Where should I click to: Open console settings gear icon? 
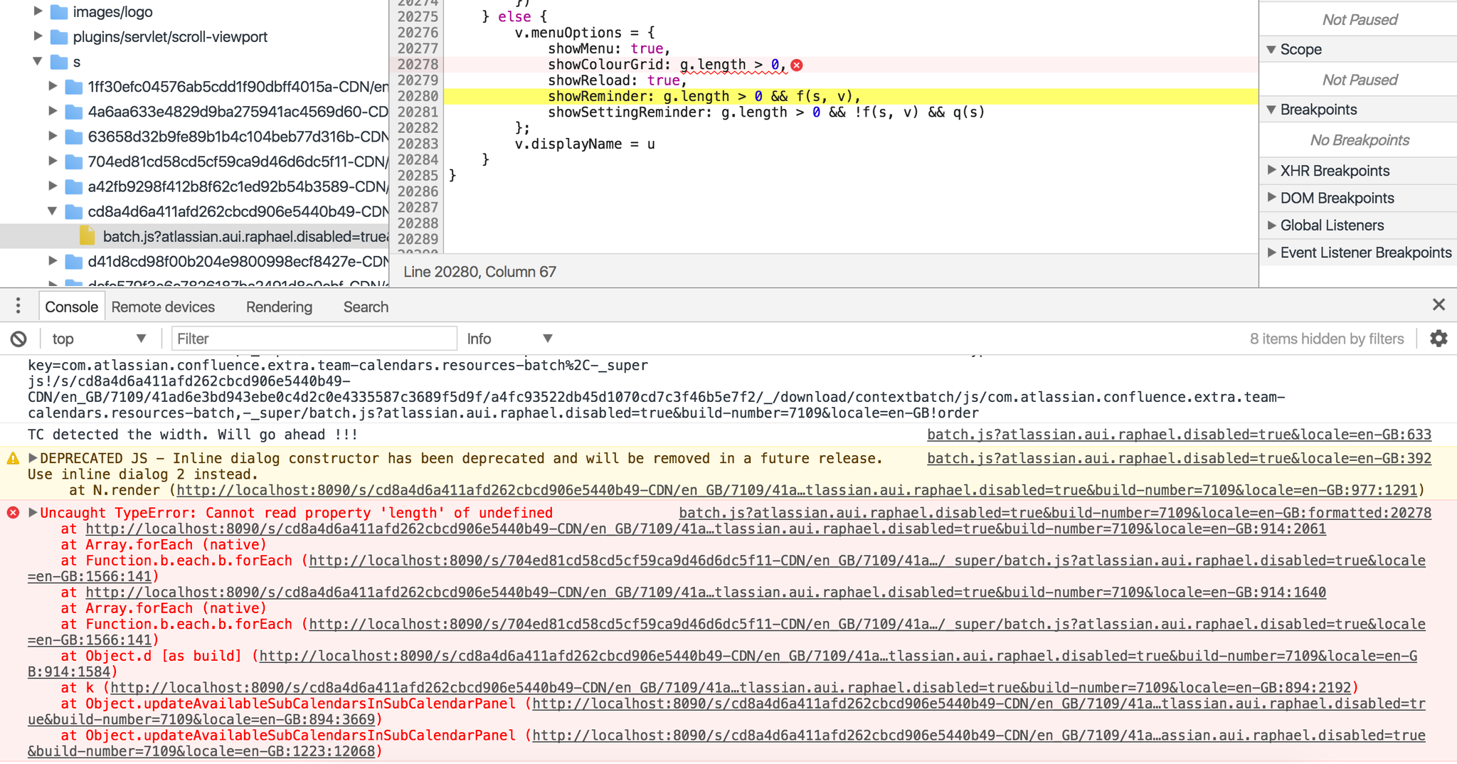tap(1439, 339)
